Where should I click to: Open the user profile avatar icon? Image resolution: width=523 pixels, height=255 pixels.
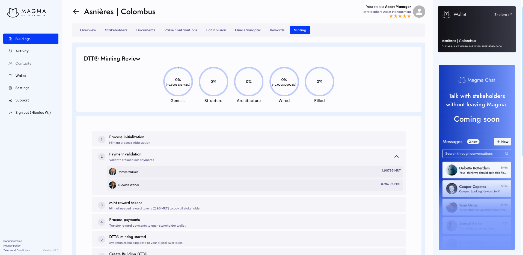[419, 11]
